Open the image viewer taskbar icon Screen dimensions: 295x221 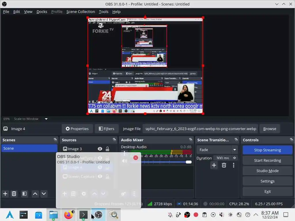pyautogui.click(x=113, y=215)
